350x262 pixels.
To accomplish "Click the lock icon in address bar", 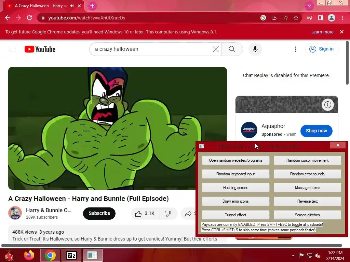I will [43, 18].
